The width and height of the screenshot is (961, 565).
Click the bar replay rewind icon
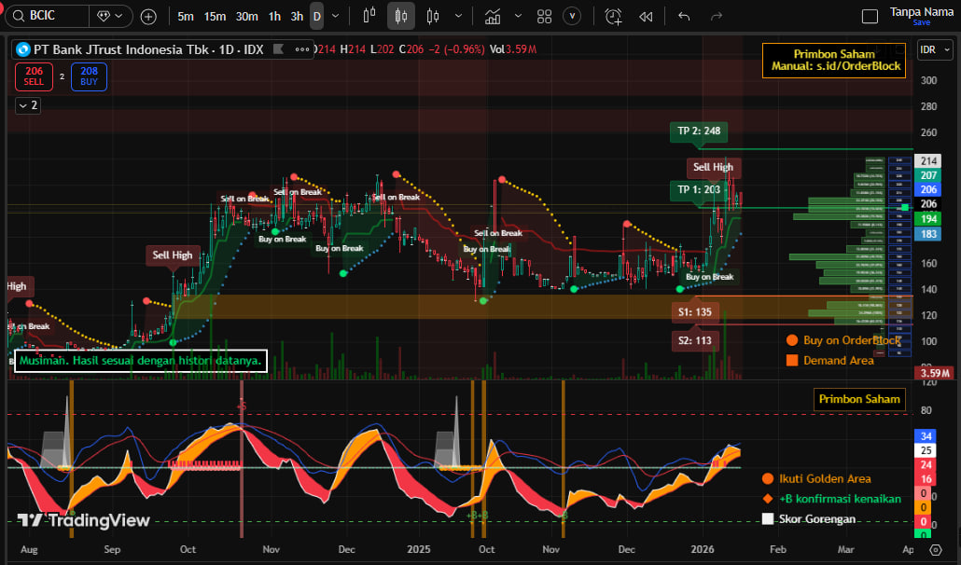click(x=646, y=16)
